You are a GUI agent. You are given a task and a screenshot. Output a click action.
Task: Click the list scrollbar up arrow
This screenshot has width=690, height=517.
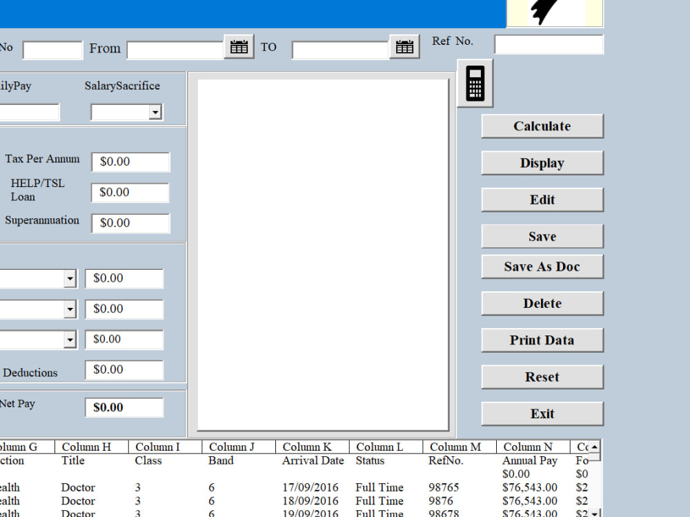tap(595, 447)
